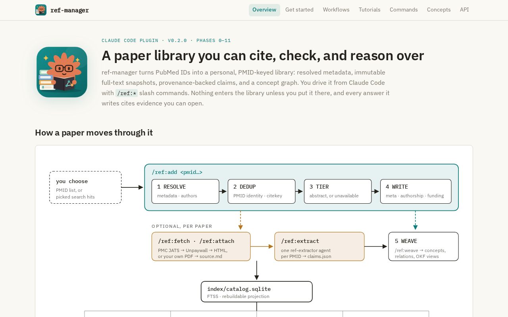Image resolution: width=508 pixels, height=317 pixels.
Task: Click the large mascot app icon
Action: 62,72
